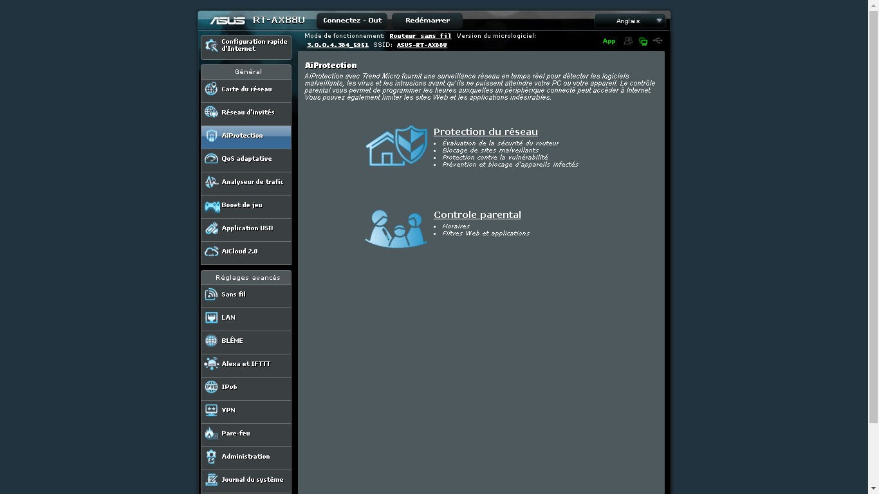Click the green network status icon in header
Image resolution: width=879 pixels, height=494 pixels.
[x=643, y=41]
